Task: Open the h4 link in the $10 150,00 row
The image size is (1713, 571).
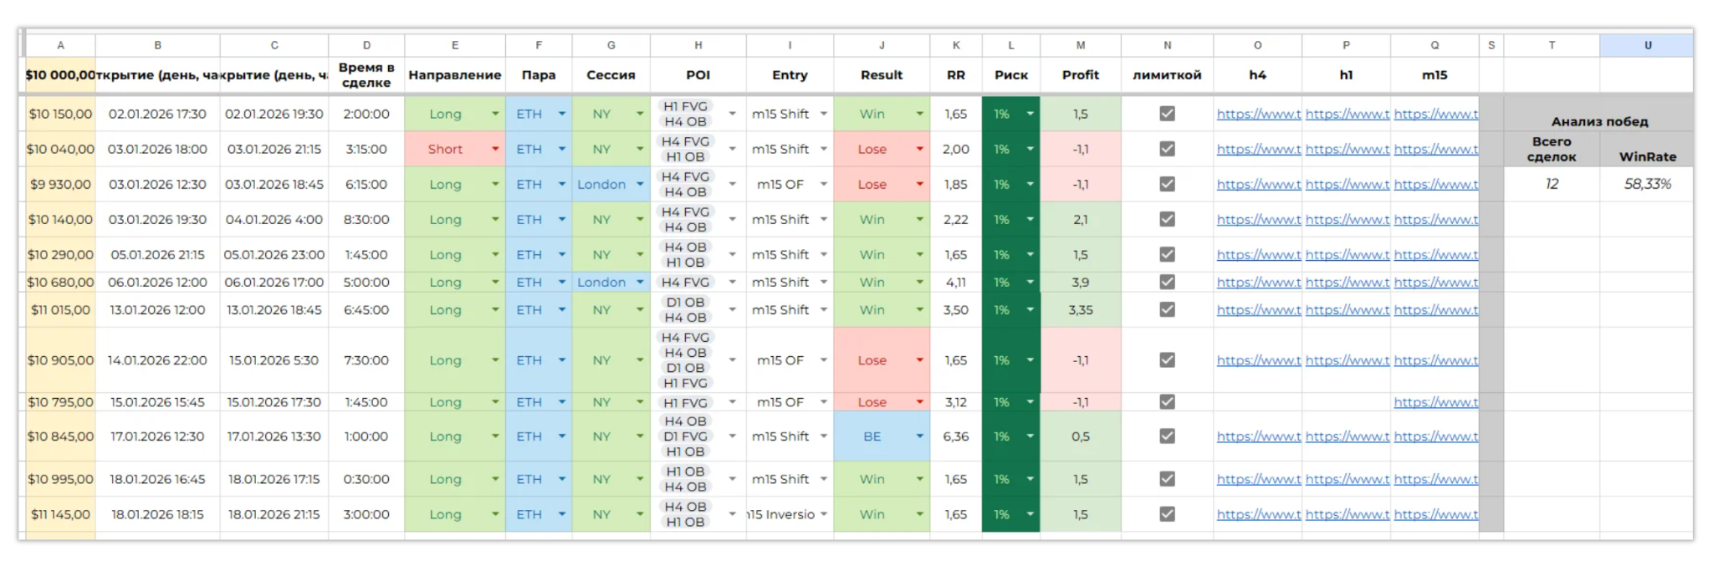Action: coord(1258,114)
